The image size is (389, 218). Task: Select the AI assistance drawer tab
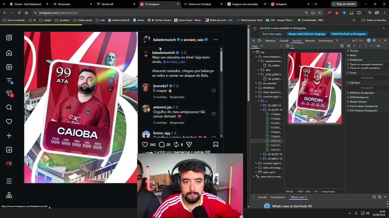point(278,197)
